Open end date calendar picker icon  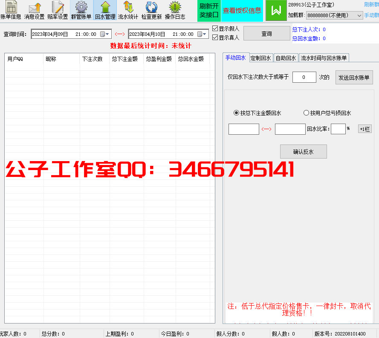[x=200, y=34]
